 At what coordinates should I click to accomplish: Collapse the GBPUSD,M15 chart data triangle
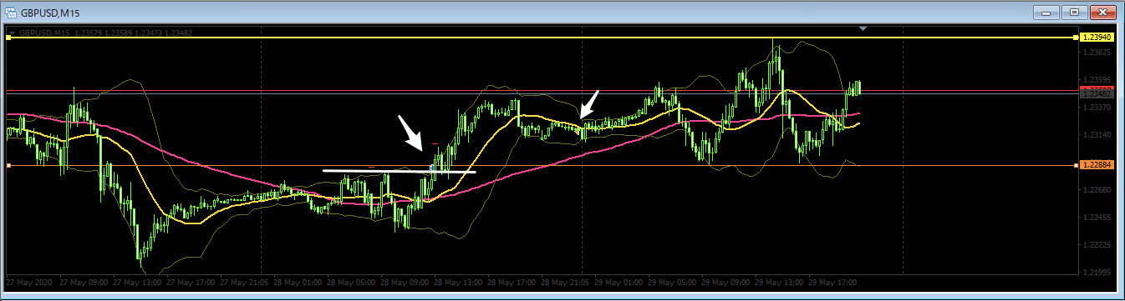coord(12,33)
